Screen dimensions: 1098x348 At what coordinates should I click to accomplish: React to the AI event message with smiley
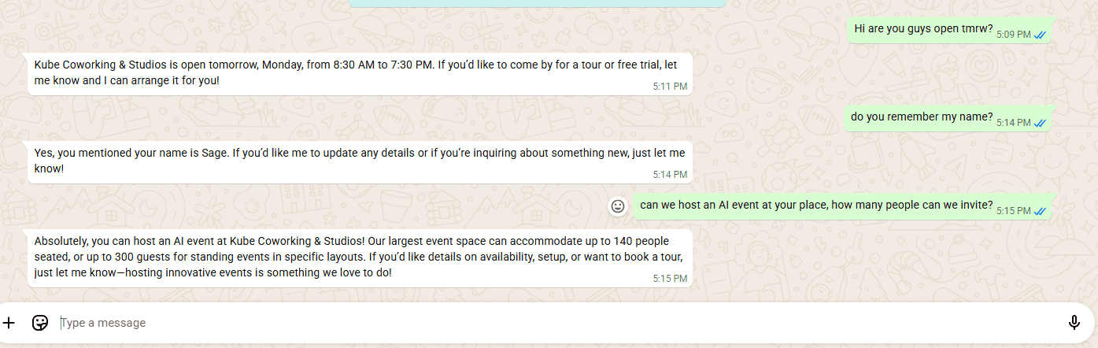coord(618,205)
